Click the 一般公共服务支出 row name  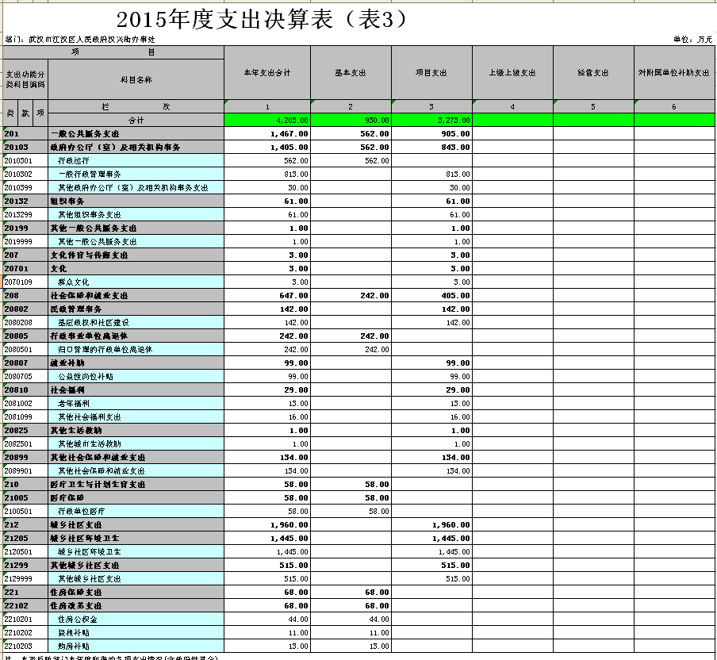tap(136, 133)
